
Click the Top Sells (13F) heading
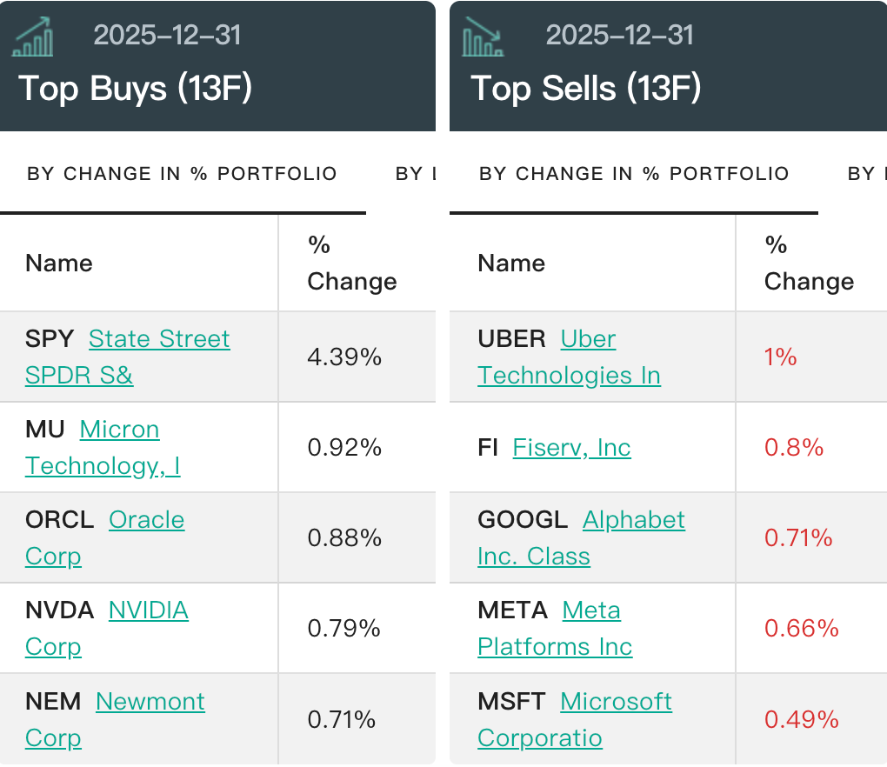point(585,89)
